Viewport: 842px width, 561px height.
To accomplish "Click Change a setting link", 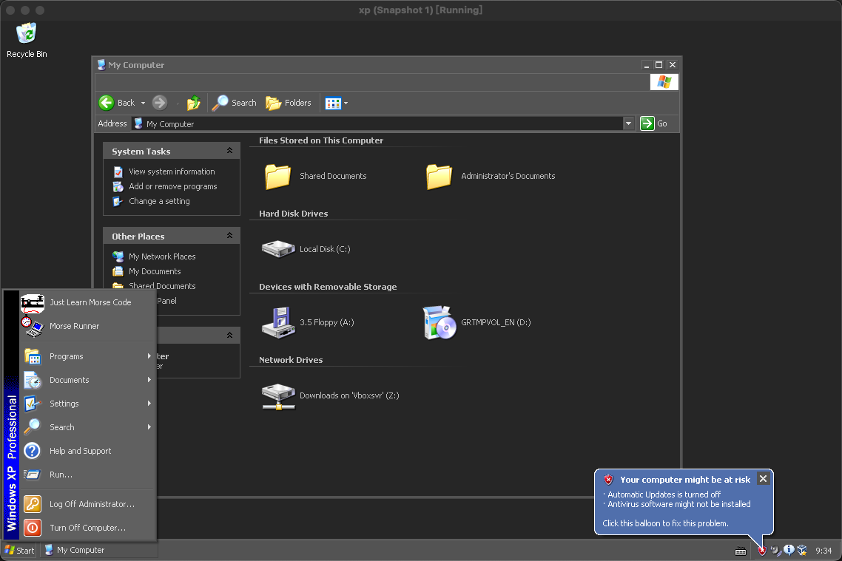I will pyautogui.click(x=160, y=201).
